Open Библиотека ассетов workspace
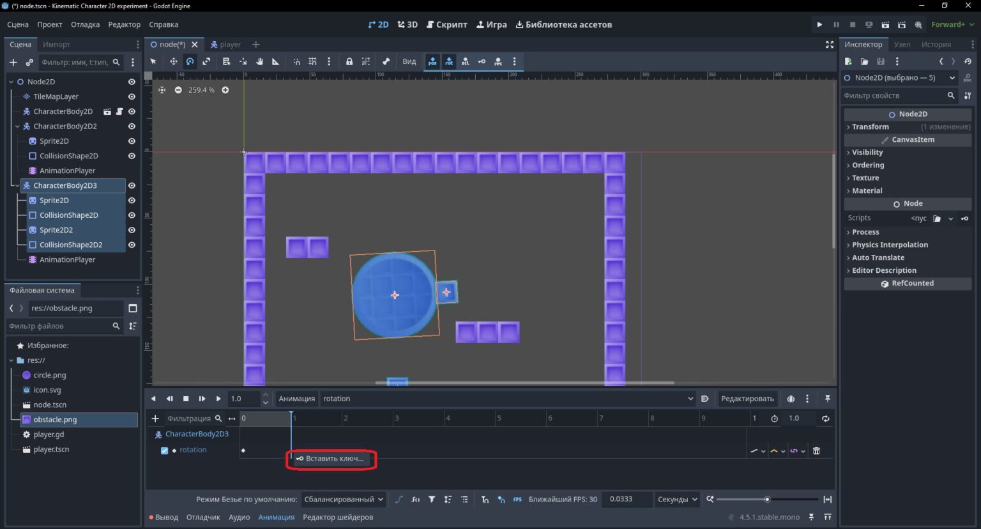The image size is (981, 529). tap(564, 24)
